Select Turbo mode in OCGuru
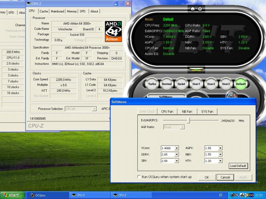The width and height of the screenshot is (266, 199). click(x=152, y=84)
